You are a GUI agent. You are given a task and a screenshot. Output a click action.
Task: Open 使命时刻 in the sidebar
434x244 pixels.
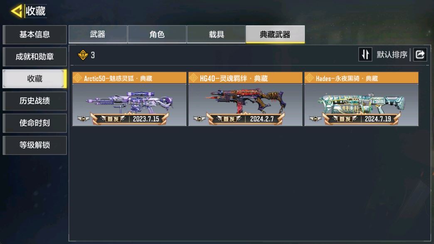35,123
